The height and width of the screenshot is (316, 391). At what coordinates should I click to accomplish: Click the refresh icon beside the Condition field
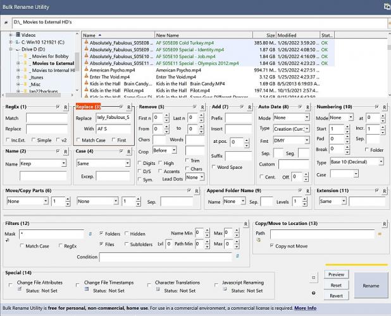pyautogui.click(x=237, y=257)
